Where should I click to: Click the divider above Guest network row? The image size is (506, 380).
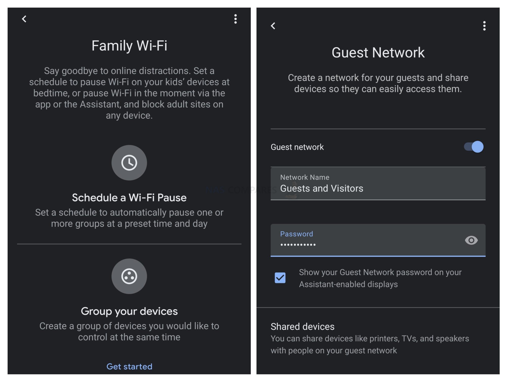[x=378, y=128]
